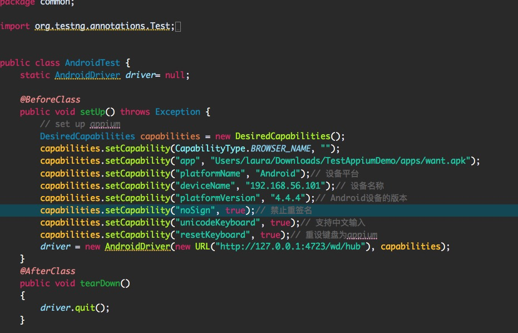Click the AndroidTest class name
Screen dimensions: 518x333
(x=92, y=63)
